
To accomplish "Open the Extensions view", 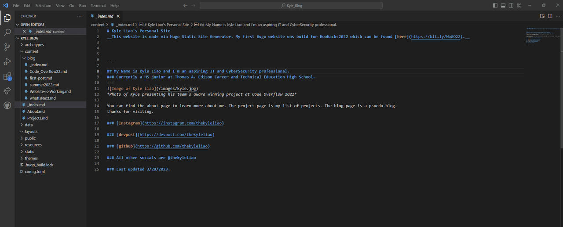I will pos(7,76).
